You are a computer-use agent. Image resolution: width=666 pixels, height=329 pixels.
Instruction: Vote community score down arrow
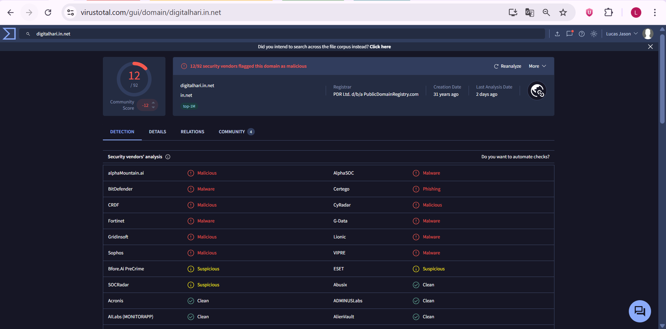pyautogui.click(x=153, y=108)
